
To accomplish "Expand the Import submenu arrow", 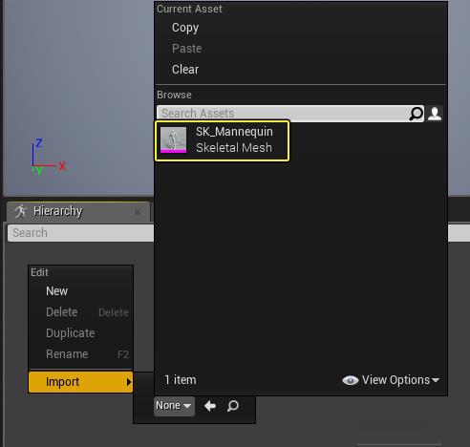I will (128, 382).
